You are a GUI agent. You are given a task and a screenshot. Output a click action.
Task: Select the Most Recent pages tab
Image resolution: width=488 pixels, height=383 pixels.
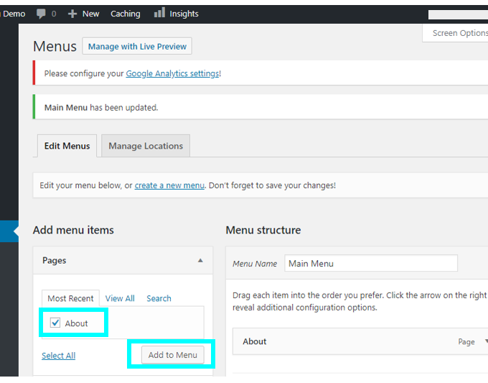pyautogui.click(x=70, y=298)
